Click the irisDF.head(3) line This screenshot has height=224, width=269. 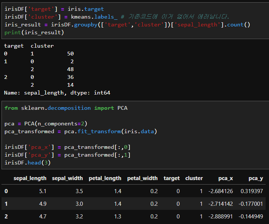click(x=28, y=163)
